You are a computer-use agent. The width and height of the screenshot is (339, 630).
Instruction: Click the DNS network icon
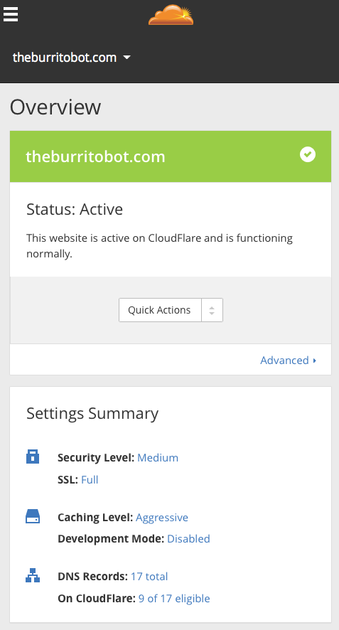(33, 575)
